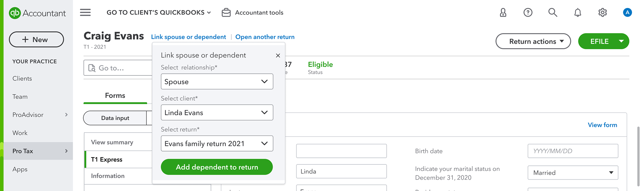
Task: Click the user profile avatar
Action: [627, 13]
